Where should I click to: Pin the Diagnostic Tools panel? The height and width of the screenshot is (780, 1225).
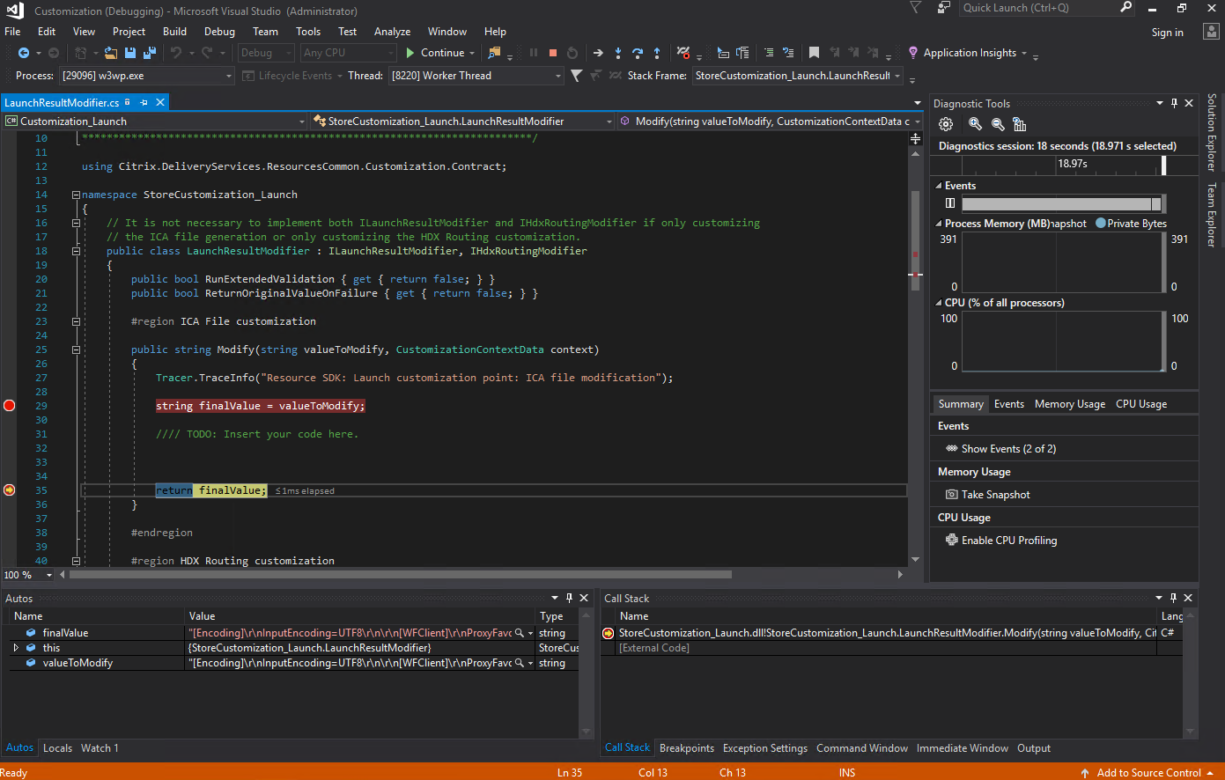(x=1174, y=103)
